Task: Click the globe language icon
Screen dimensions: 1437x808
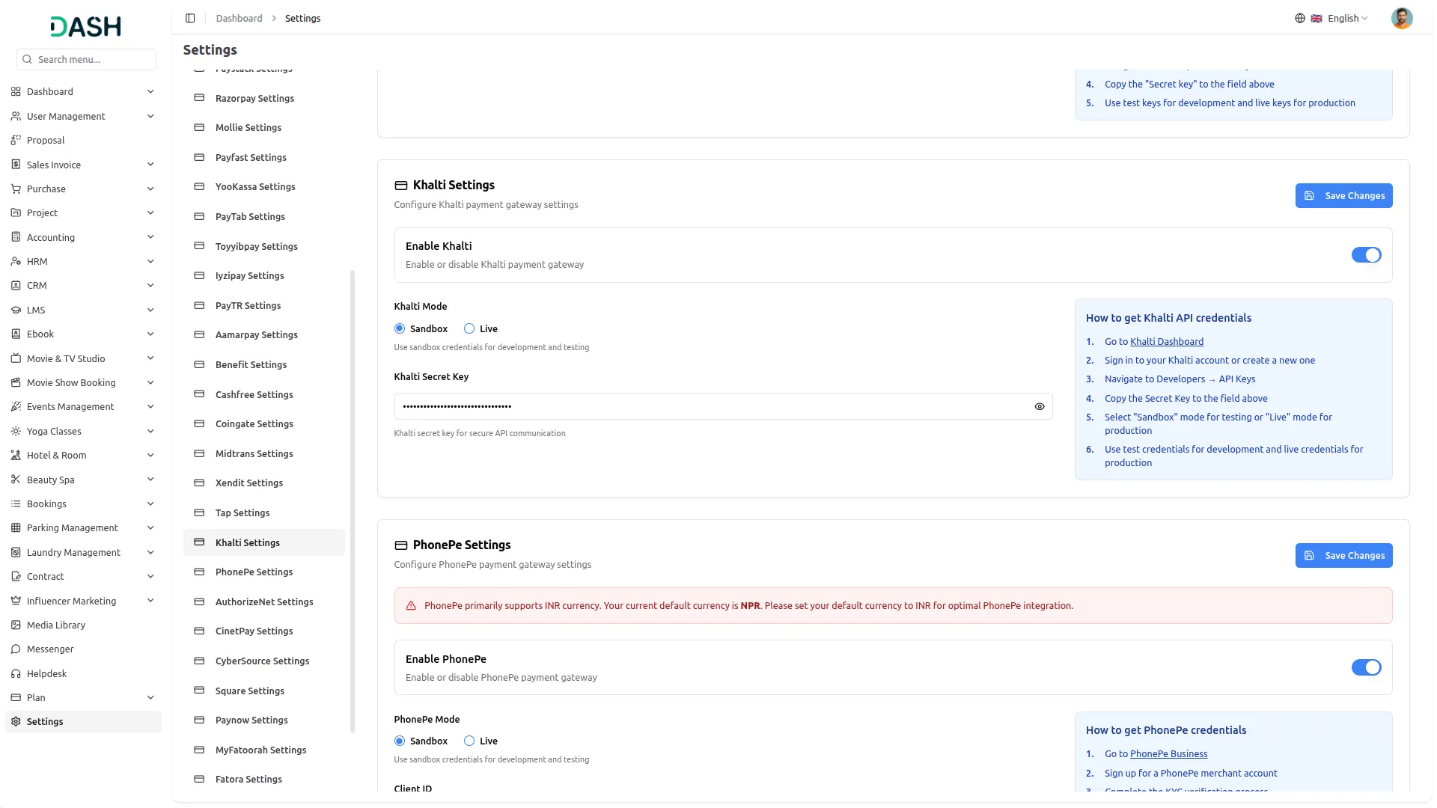Action: tap(1300, 18)
